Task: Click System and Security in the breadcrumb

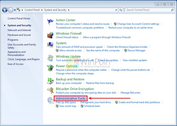Action: coord(55,10)
